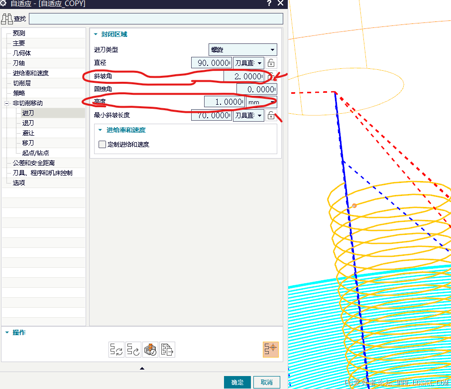Select 选项 in the left tree

[x=19, y=183]
